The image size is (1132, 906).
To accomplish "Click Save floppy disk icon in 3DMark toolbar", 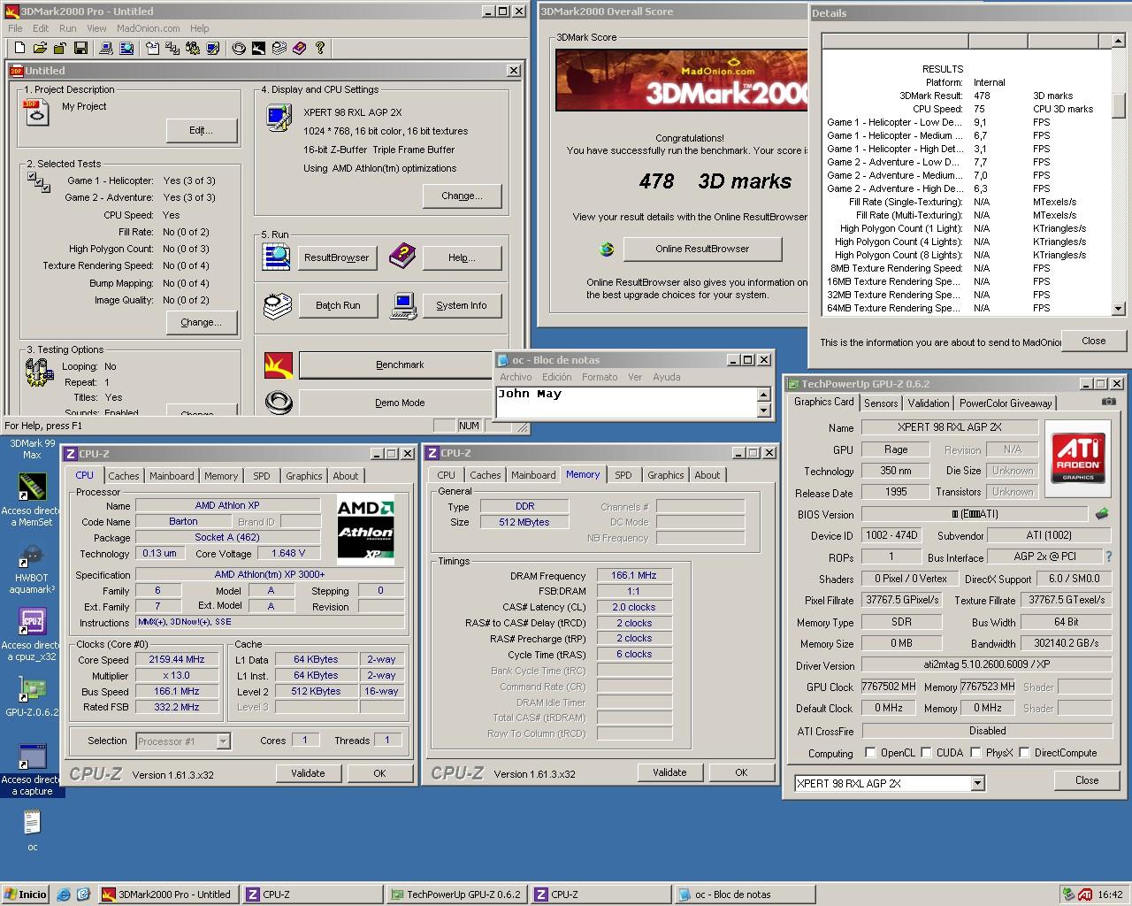I will pos(80,48).
